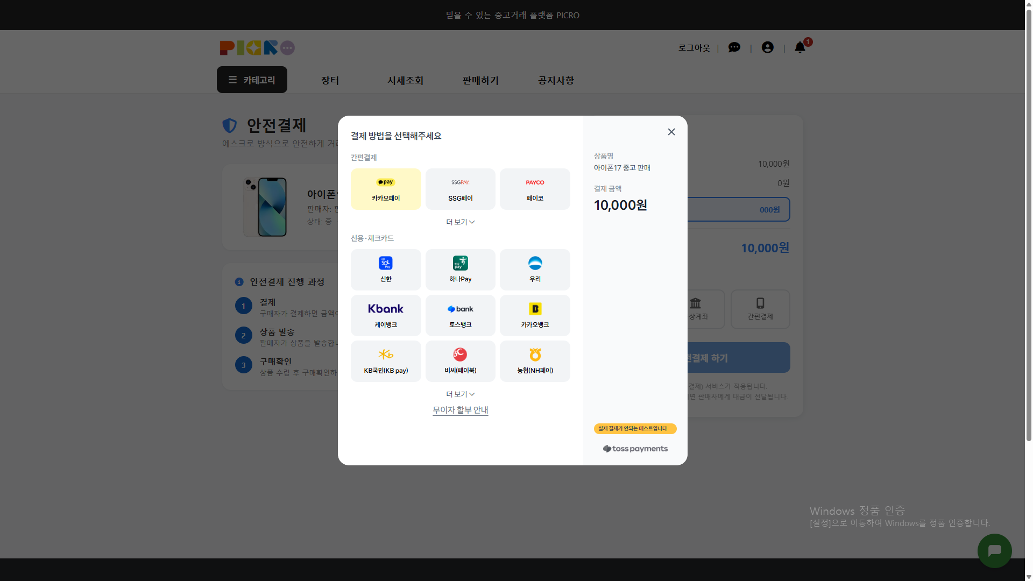Click the 안전결제 진행 과정 info icon
This screenshot has height=581, width=1033.
pos(239,282)
